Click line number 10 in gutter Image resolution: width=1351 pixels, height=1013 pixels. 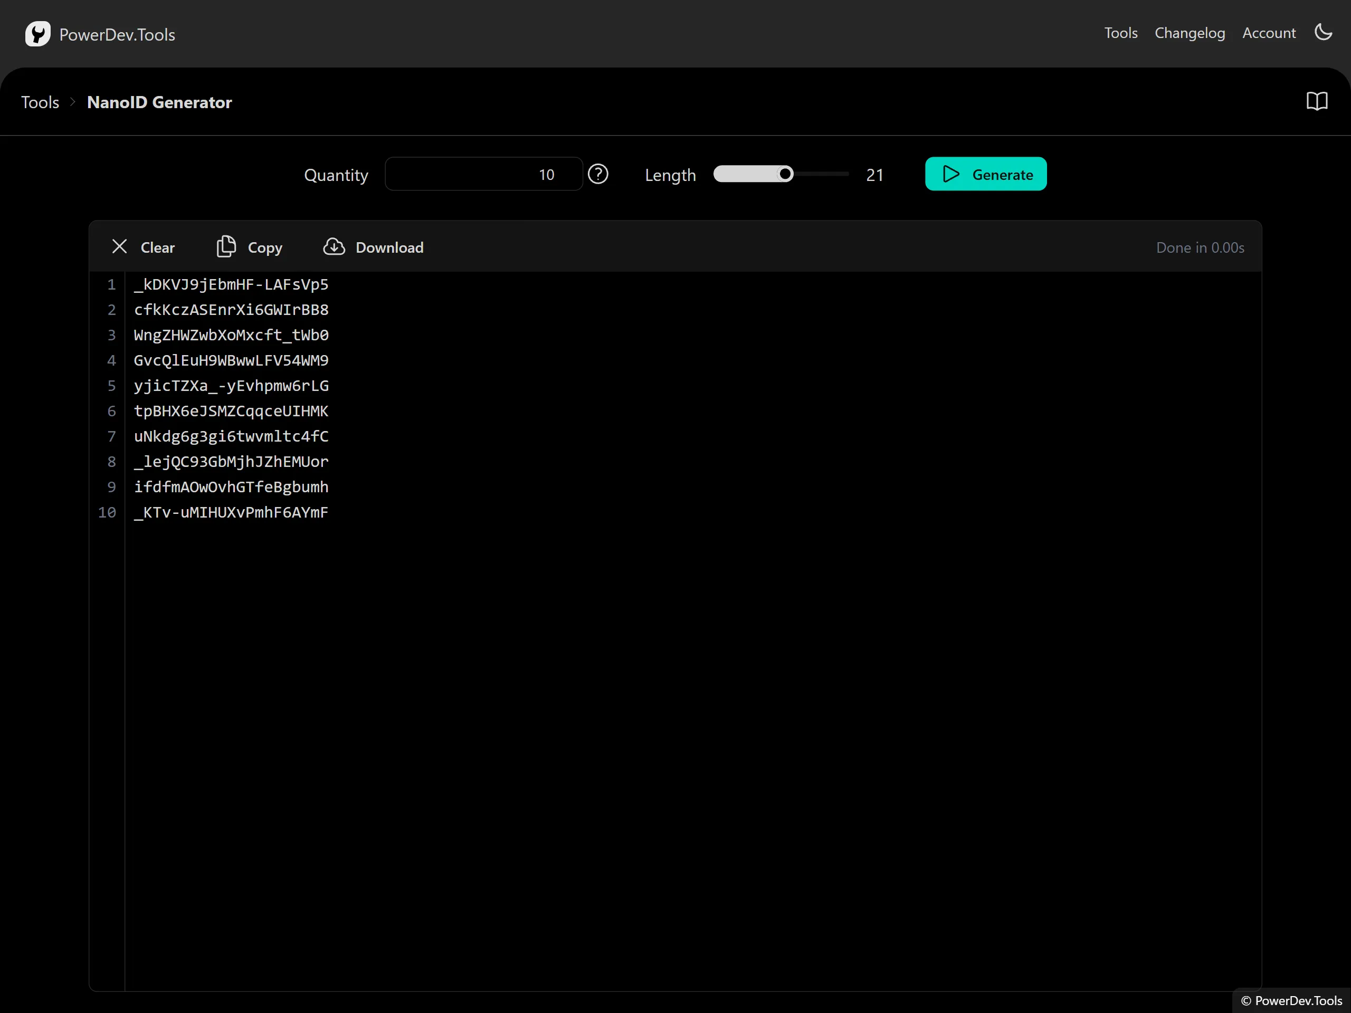point(107,512)
